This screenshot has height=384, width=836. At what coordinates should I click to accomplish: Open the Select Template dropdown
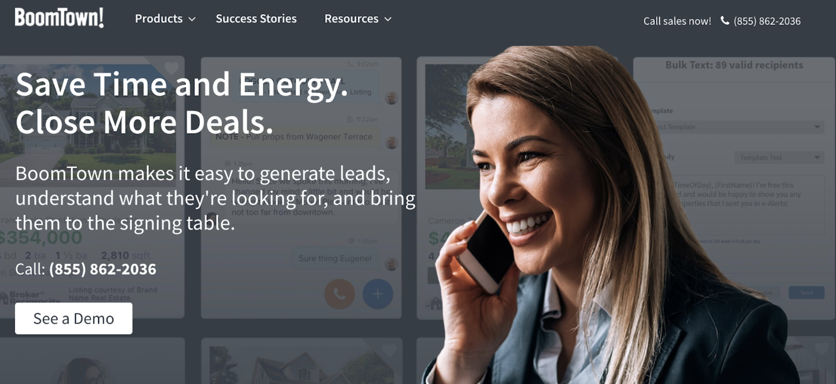pyautogui.click(x=739, y=127)
